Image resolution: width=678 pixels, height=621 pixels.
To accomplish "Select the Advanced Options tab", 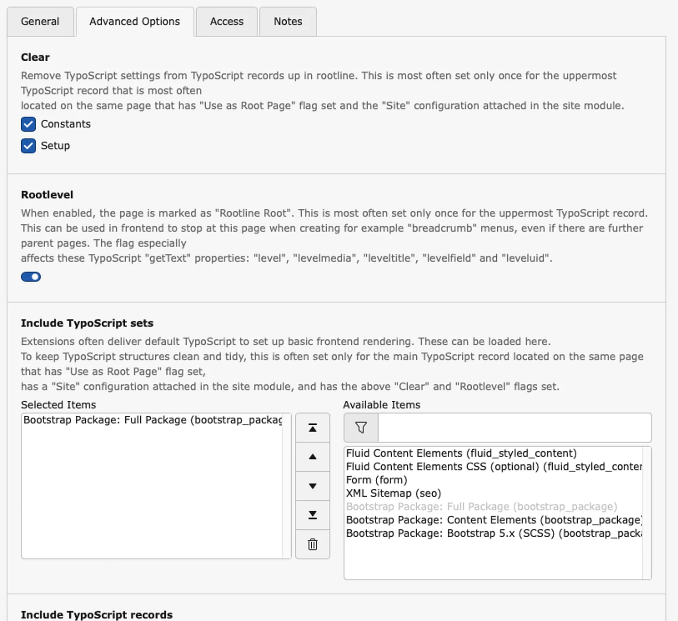I will (135, 22).
